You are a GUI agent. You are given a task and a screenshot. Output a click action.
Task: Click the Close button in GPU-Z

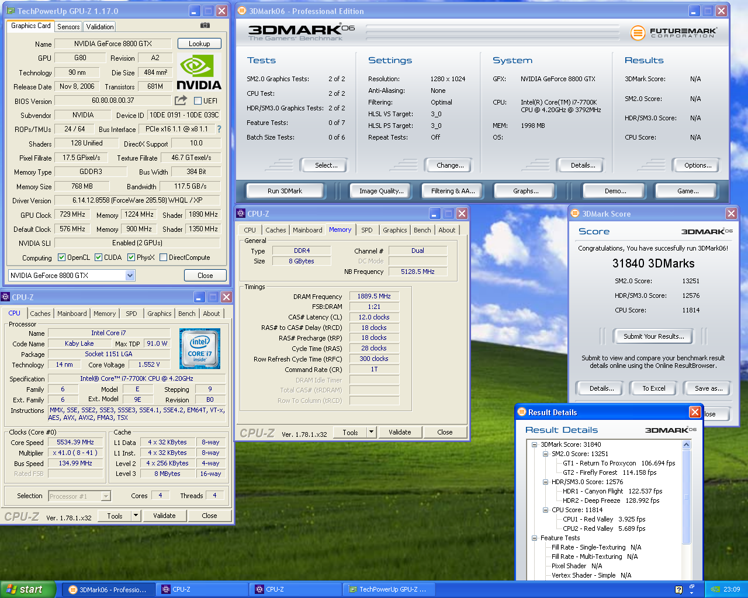point(205,276)
